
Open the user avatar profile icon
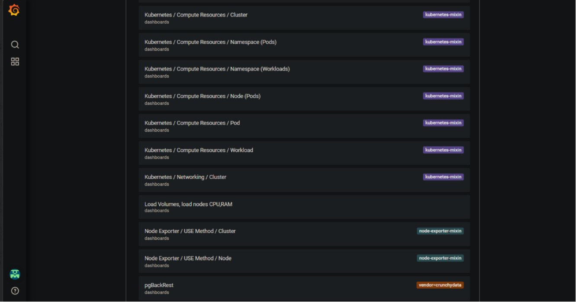15,274
